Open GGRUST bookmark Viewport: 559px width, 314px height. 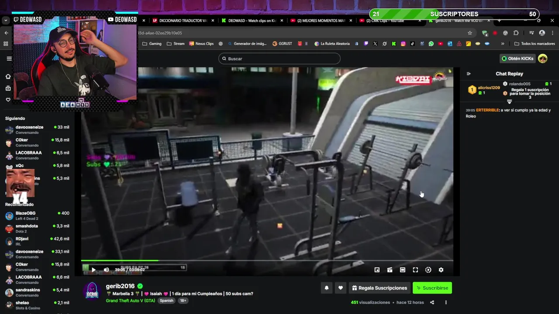coord(283,44)
